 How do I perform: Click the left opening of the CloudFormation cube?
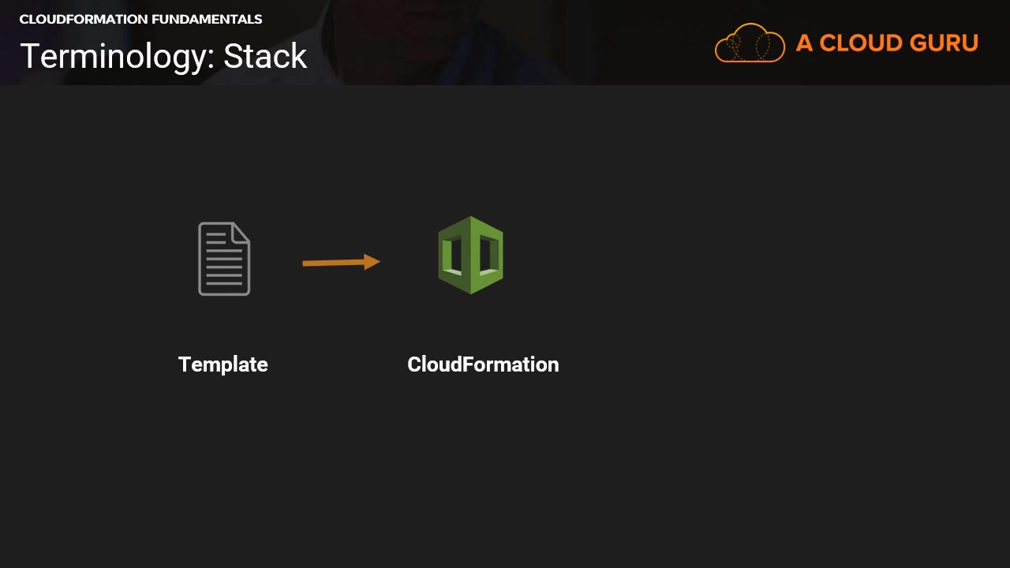coord(453,256)
